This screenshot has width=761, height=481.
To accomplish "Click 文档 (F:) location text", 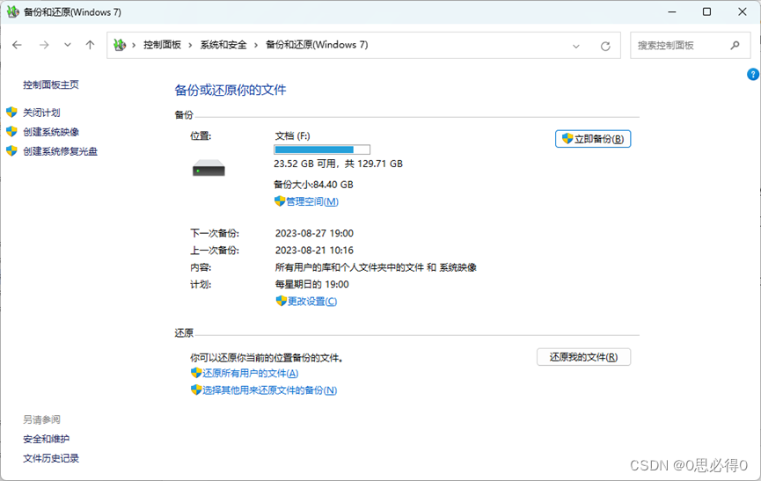I will [293, 136].
